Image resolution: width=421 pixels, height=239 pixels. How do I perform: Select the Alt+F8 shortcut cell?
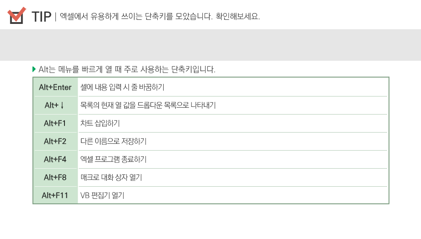tap(55, 177)
